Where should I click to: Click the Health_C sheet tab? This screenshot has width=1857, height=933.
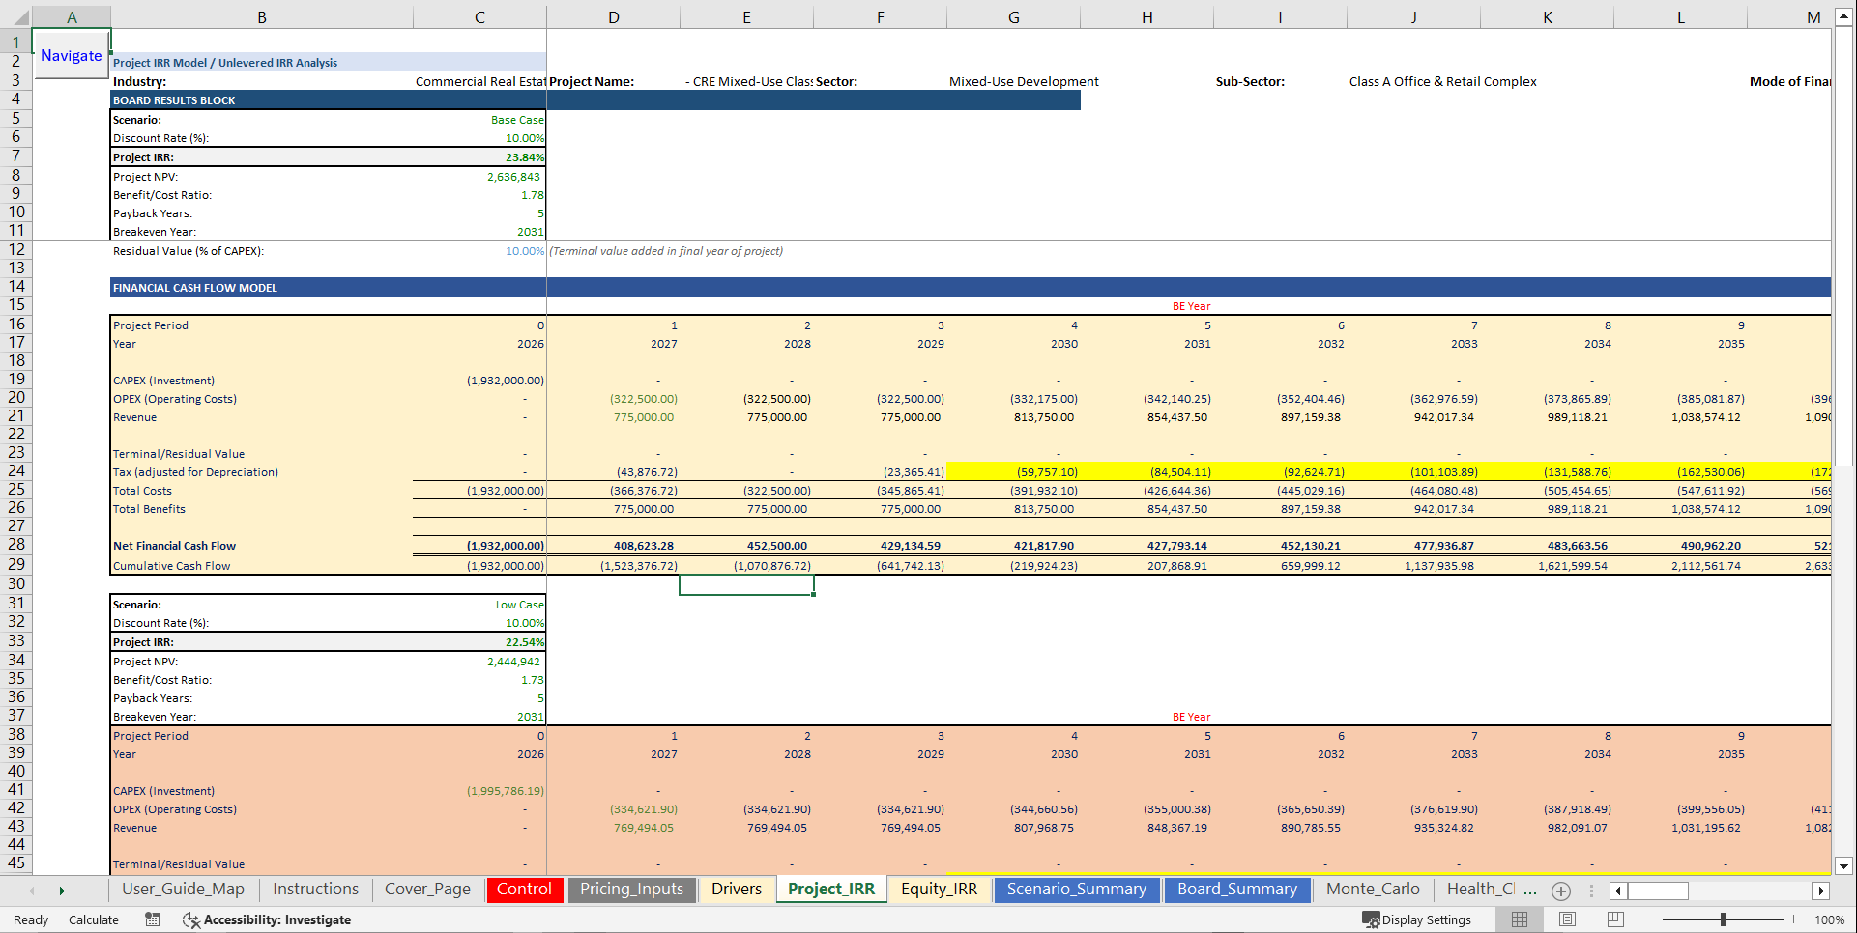point(1479,890)
